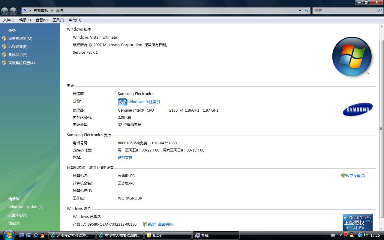Click the 搜索 search input field
The height and width of the screenshot is (240, 384).
click(x=345, y=10)
